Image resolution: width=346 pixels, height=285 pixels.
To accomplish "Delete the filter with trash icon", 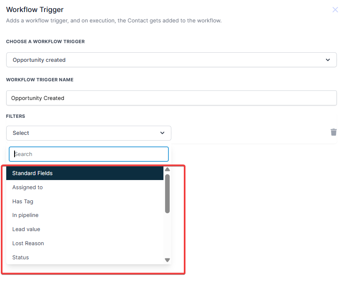I will (x=334, y=132).
